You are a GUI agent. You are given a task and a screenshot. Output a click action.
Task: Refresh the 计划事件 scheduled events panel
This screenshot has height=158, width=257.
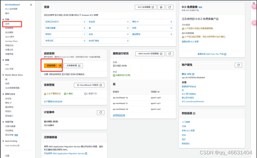tap(101, 112)
